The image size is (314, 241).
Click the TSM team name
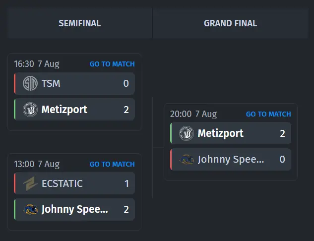click(x=51, y=83)
